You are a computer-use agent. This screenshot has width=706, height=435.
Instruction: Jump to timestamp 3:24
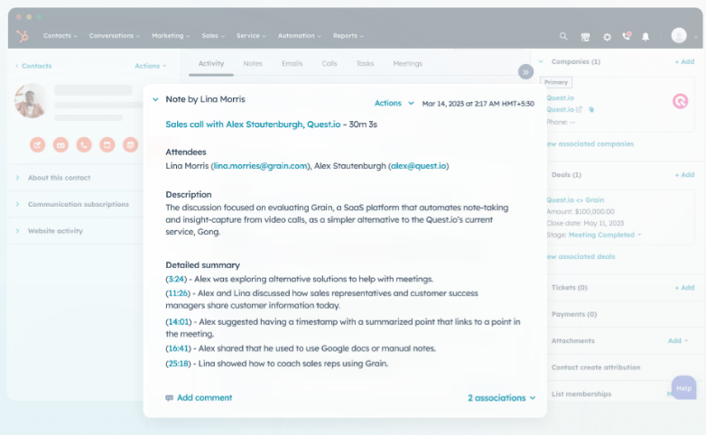(176, 279)
